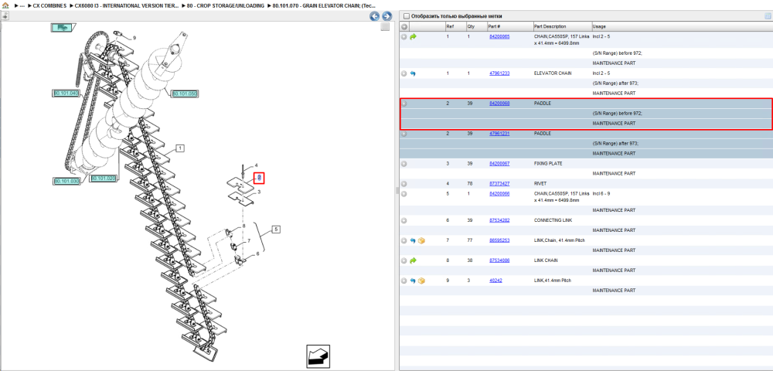The image size is (773, 371).
Task: Click the Qty column header
Action: click(470, 26)
